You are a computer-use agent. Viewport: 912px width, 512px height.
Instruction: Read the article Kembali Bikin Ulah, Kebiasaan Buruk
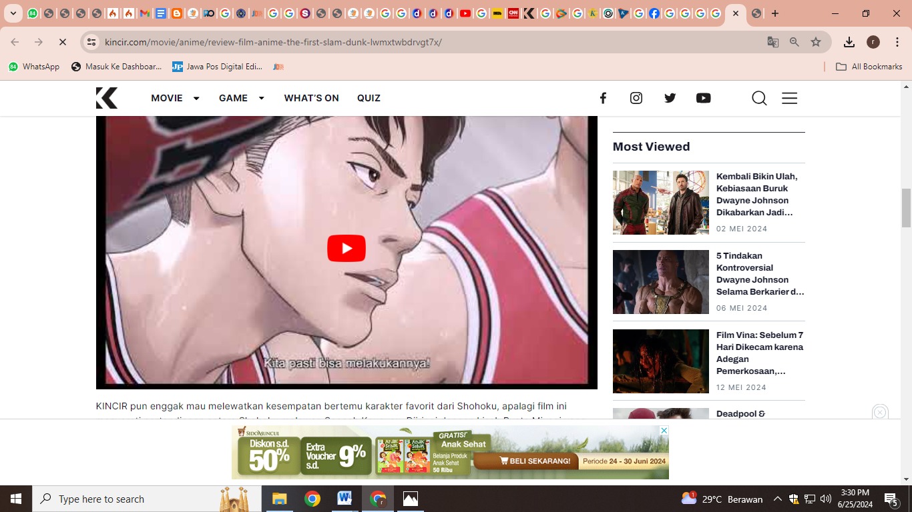[757, 194]
